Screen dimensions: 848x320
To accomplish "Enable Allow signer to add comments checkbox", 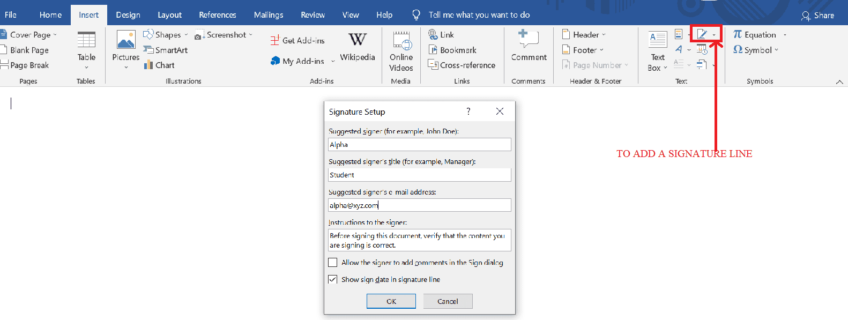I will (x=333, y=263).
